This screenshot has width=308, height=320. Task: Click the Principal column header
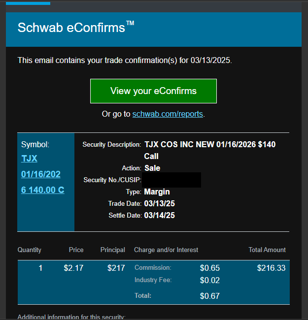pyautogui.click(x=113, y=250)
